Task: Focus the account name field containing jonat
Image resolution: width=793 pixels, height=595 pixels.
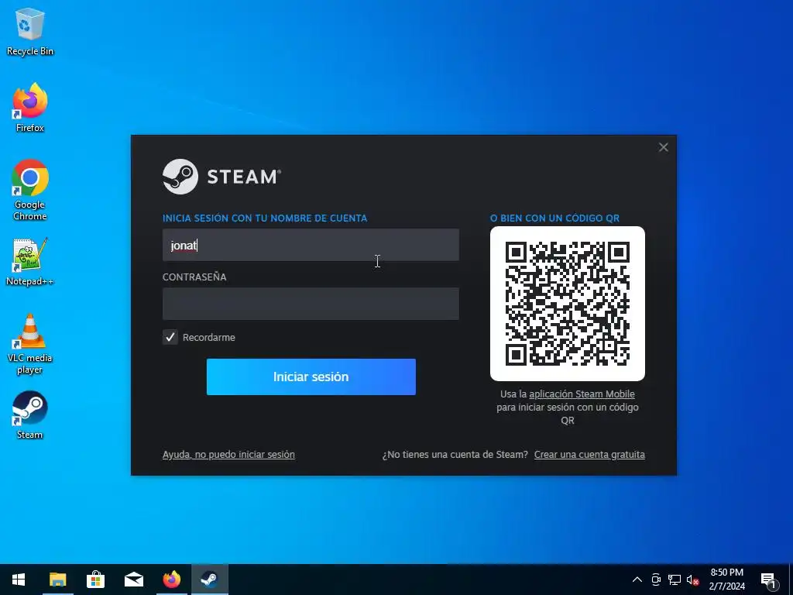Action: click(x=311, y=245)
